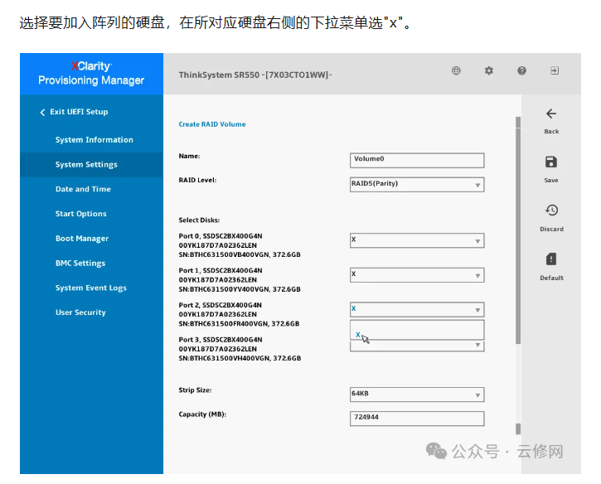This screenshot has height=484, width=601.
Task: Click the Default icon
Action: pos(551,259)
